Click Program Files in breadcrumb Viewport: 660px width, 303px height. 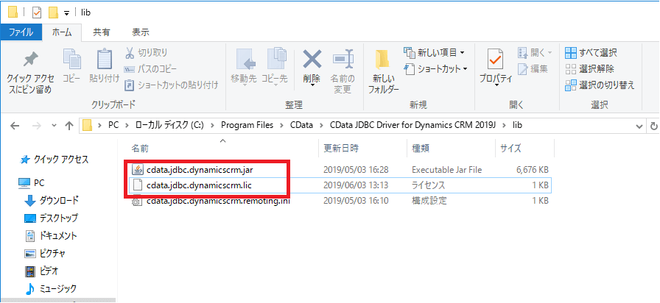coord(247,125)
